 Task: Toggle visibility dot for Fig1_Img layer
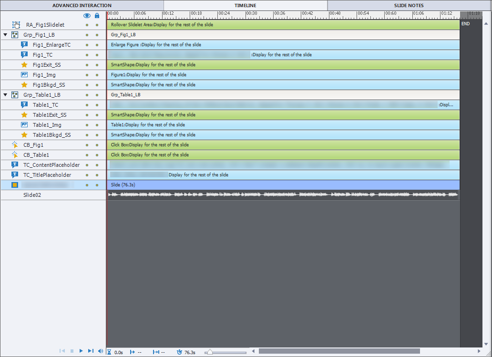tap(87, 75)
